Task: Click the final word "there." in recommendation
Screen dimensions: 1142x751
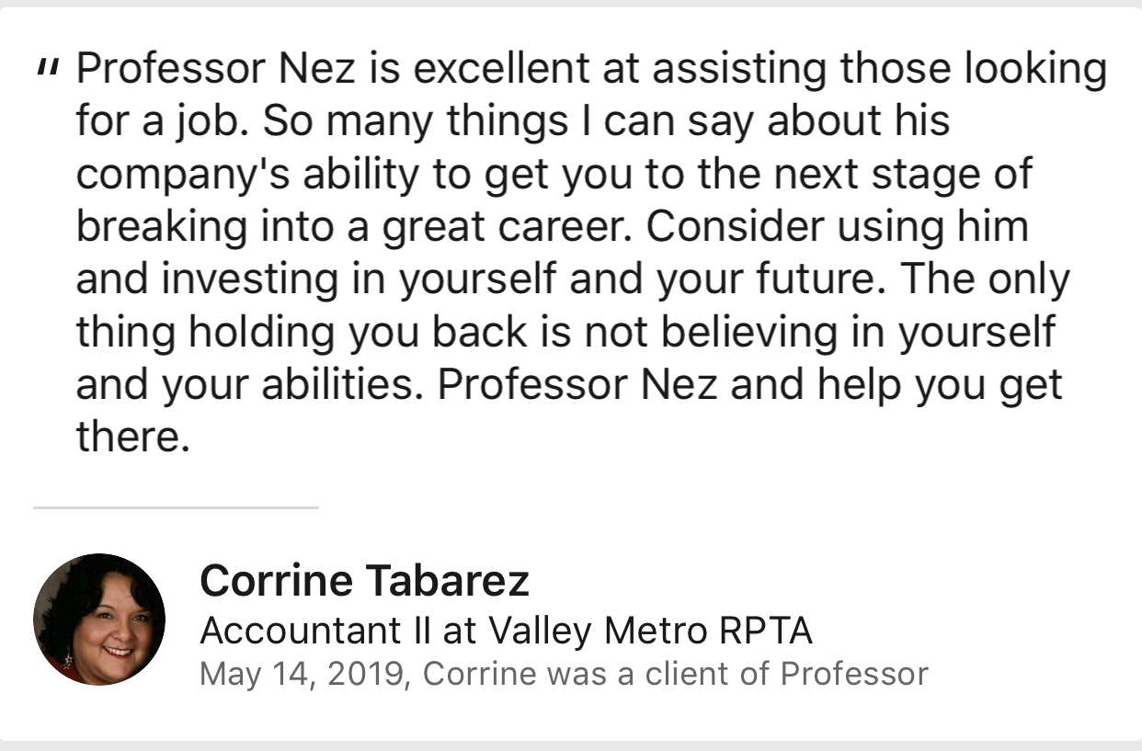Action: (132, 438)
